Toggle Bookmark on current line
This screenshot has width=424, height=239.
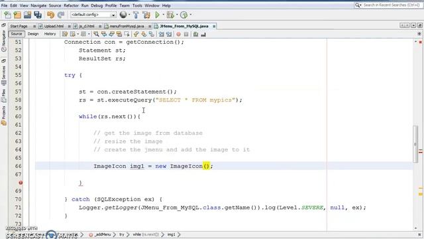coord(152,34)
